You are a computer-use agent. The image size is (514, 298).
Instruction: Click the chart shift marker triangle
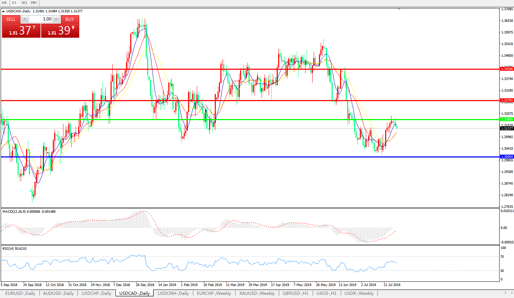tap(399, 9)
